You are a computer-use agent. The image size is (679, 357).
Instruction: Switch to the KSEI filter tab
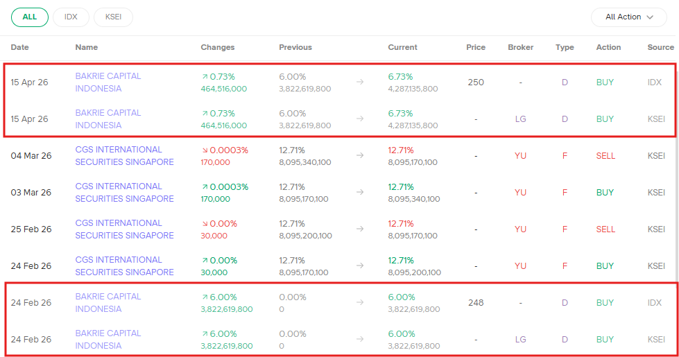click(x=113, y=17)
